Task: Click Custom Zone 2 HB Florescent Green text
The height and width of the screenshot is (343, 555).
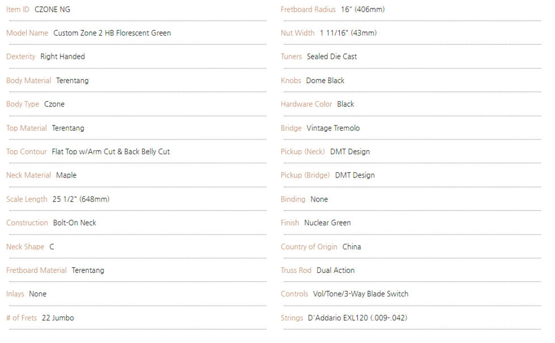Action: (112, 33)
